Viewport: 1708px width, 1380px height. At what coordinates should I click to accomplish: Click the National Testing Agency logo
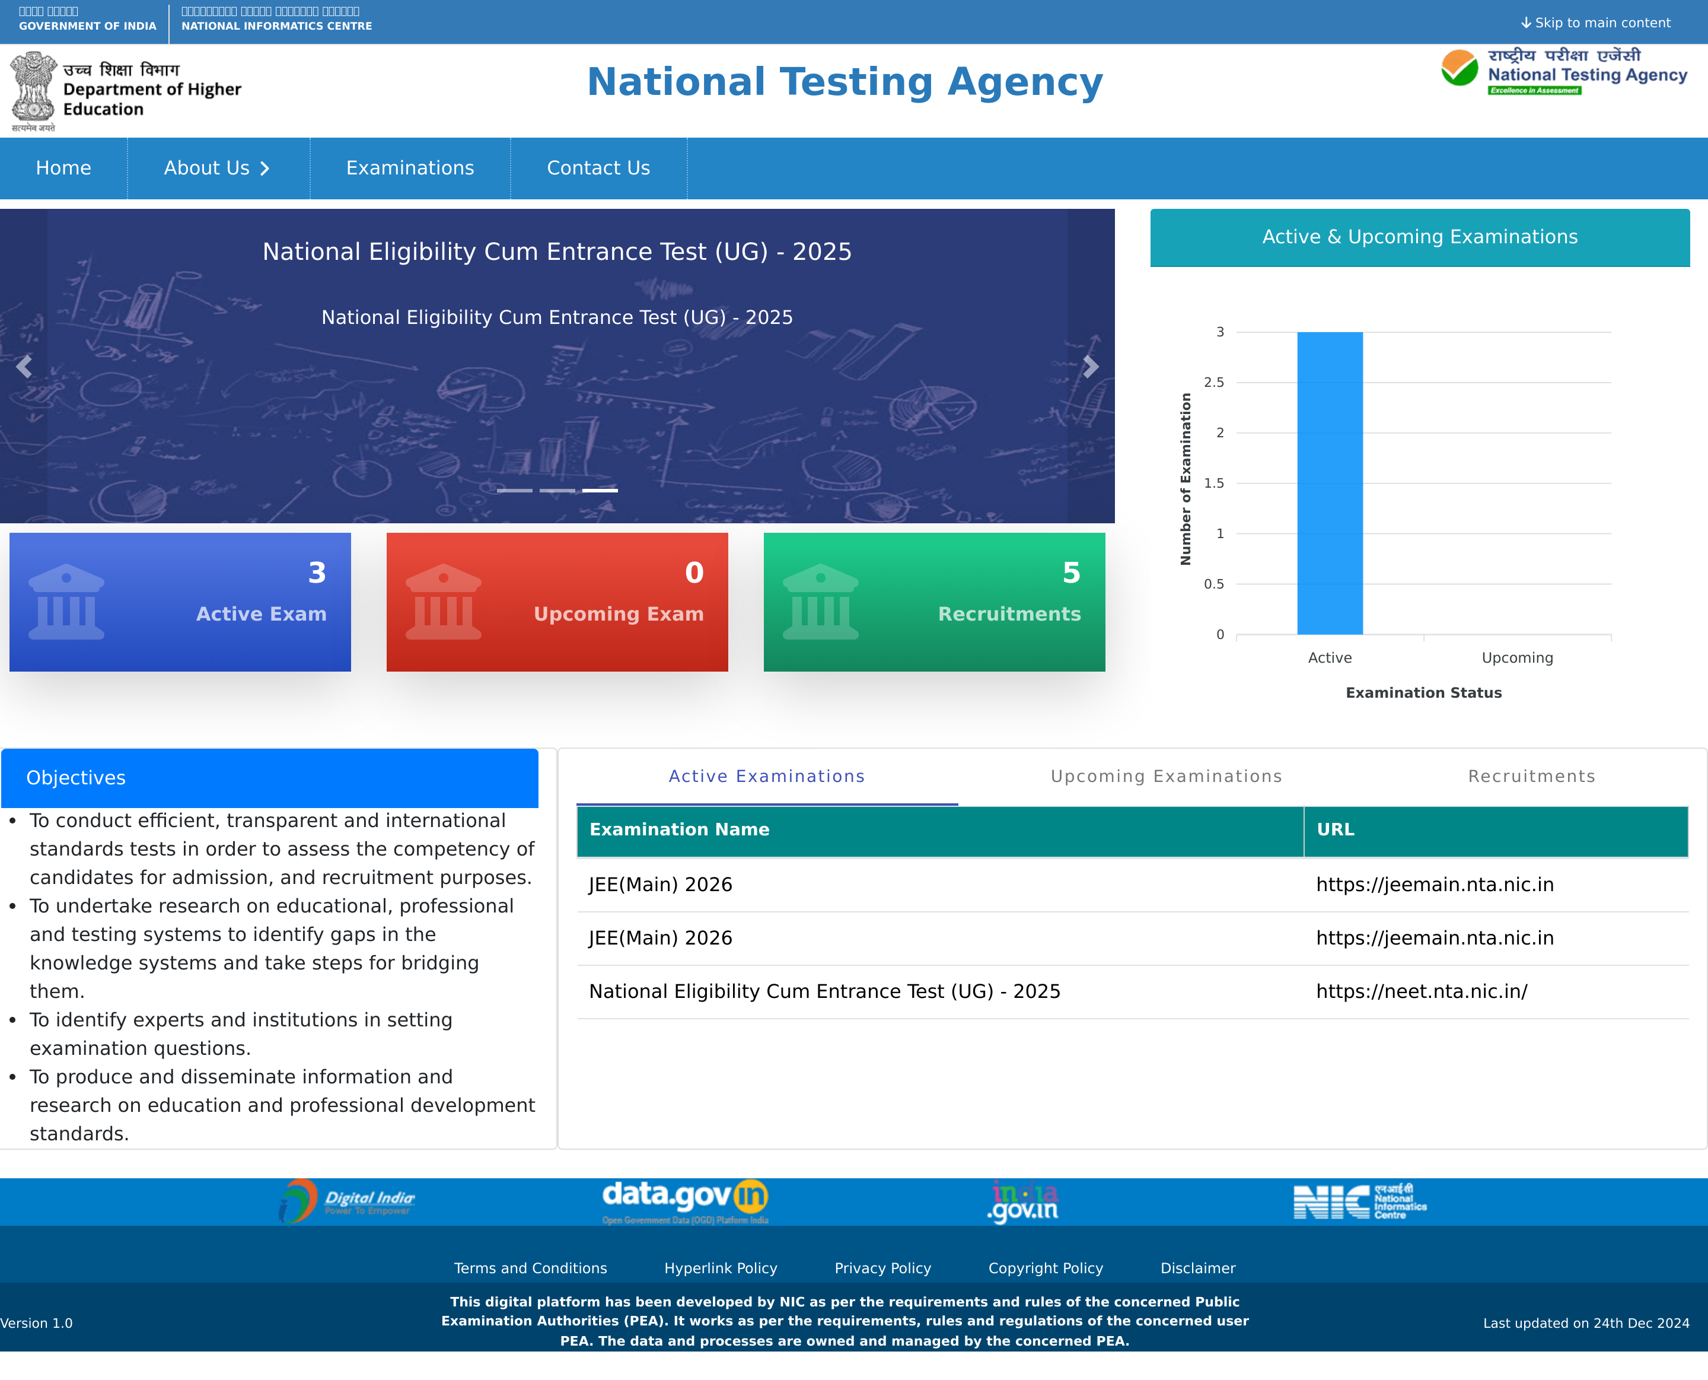tap(1563, 72)
